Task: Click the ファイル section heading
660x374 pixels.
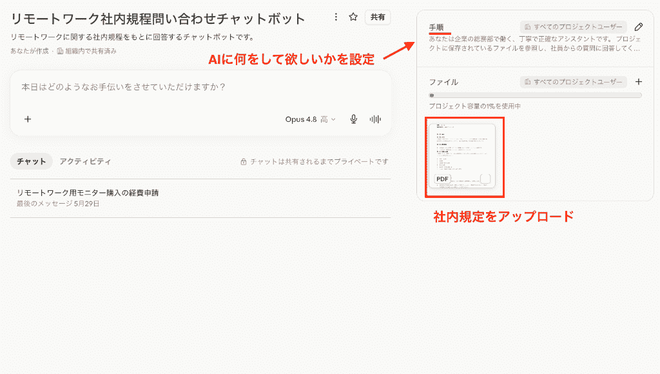Action: point(443,82)
